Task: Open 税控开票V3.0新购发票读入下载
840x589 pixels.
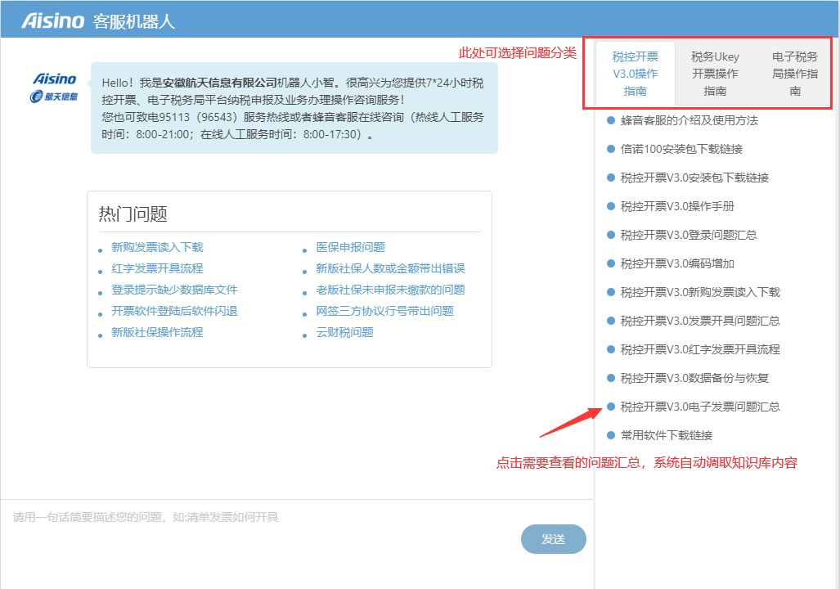Action: 700,292
